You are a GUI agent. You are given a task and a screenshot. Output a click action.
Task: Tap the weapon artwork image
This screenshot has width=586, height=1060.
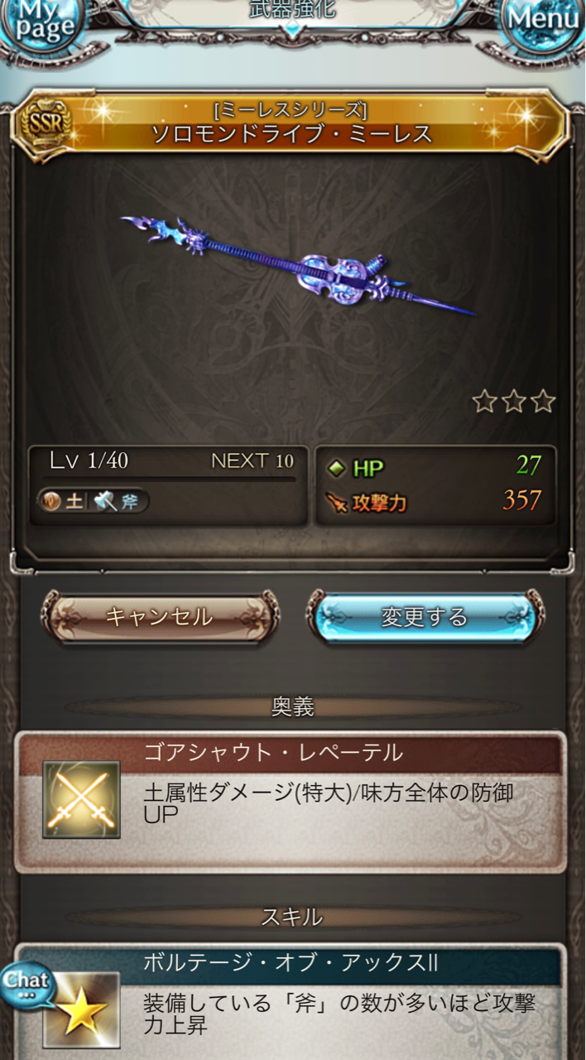[x=299, y=267]
